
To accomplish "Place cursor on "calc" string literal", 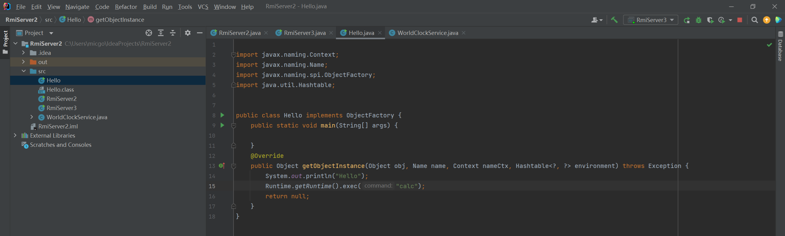I will tap(406, 186).
